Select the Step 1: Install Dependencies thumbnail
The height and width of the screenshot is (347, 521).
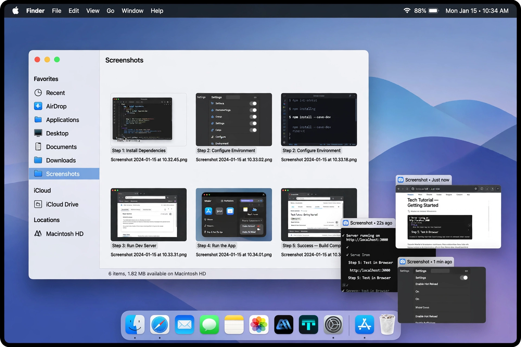pyautogui.click(x=149, y=120)
